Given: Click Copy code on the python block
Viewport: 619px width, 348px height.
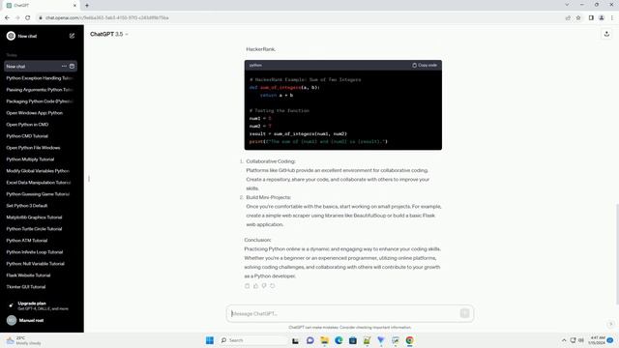Looking at the screenshot, I should tap(425, 65).
